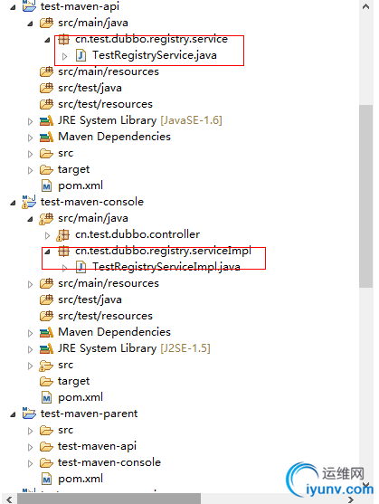This screenshot has height=504, width=379.
Task: Click the cn.test.dubbo.registry.service package icon
Action: pos(63,39)
